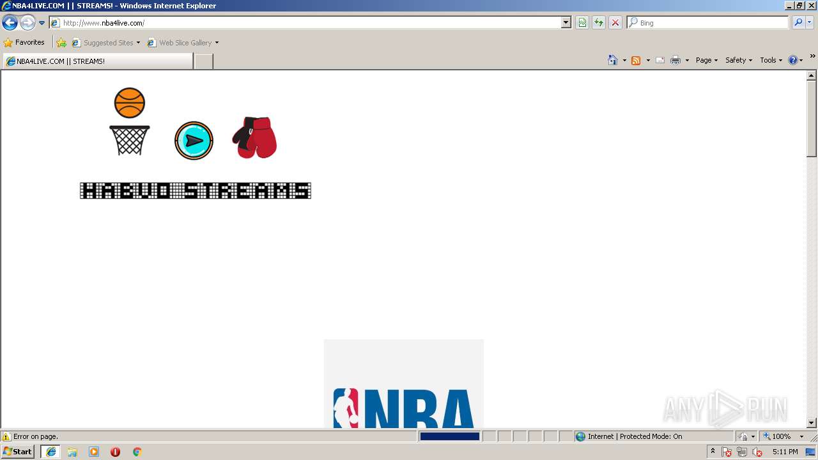
Task: Open Opera browser taskbar icon
Action: pos(115,452)
